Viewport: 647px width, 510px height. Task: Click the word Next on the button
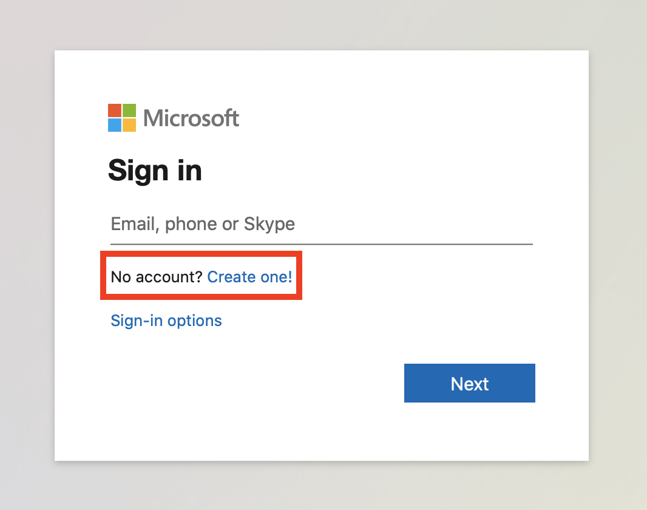click(470, 384)
